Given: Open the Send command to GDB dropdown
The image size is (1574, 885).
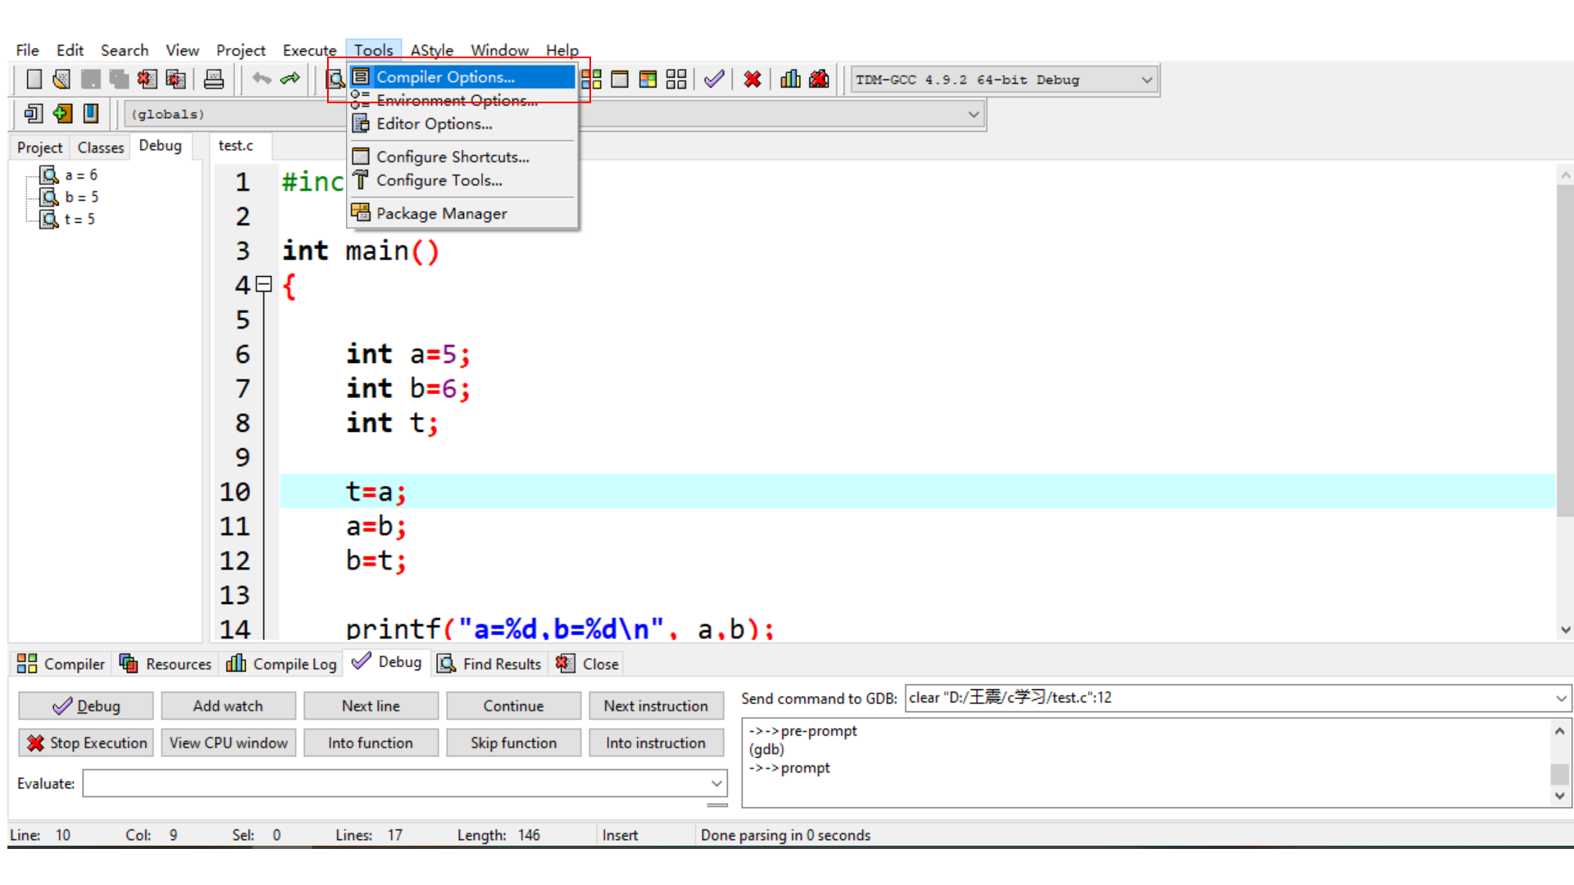Looking at the screenshot, I should point(1560,698).
